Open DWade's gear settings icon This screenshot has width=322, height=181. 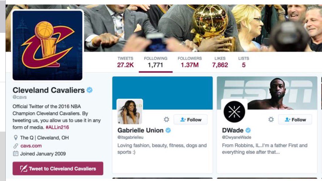[271, 119]
